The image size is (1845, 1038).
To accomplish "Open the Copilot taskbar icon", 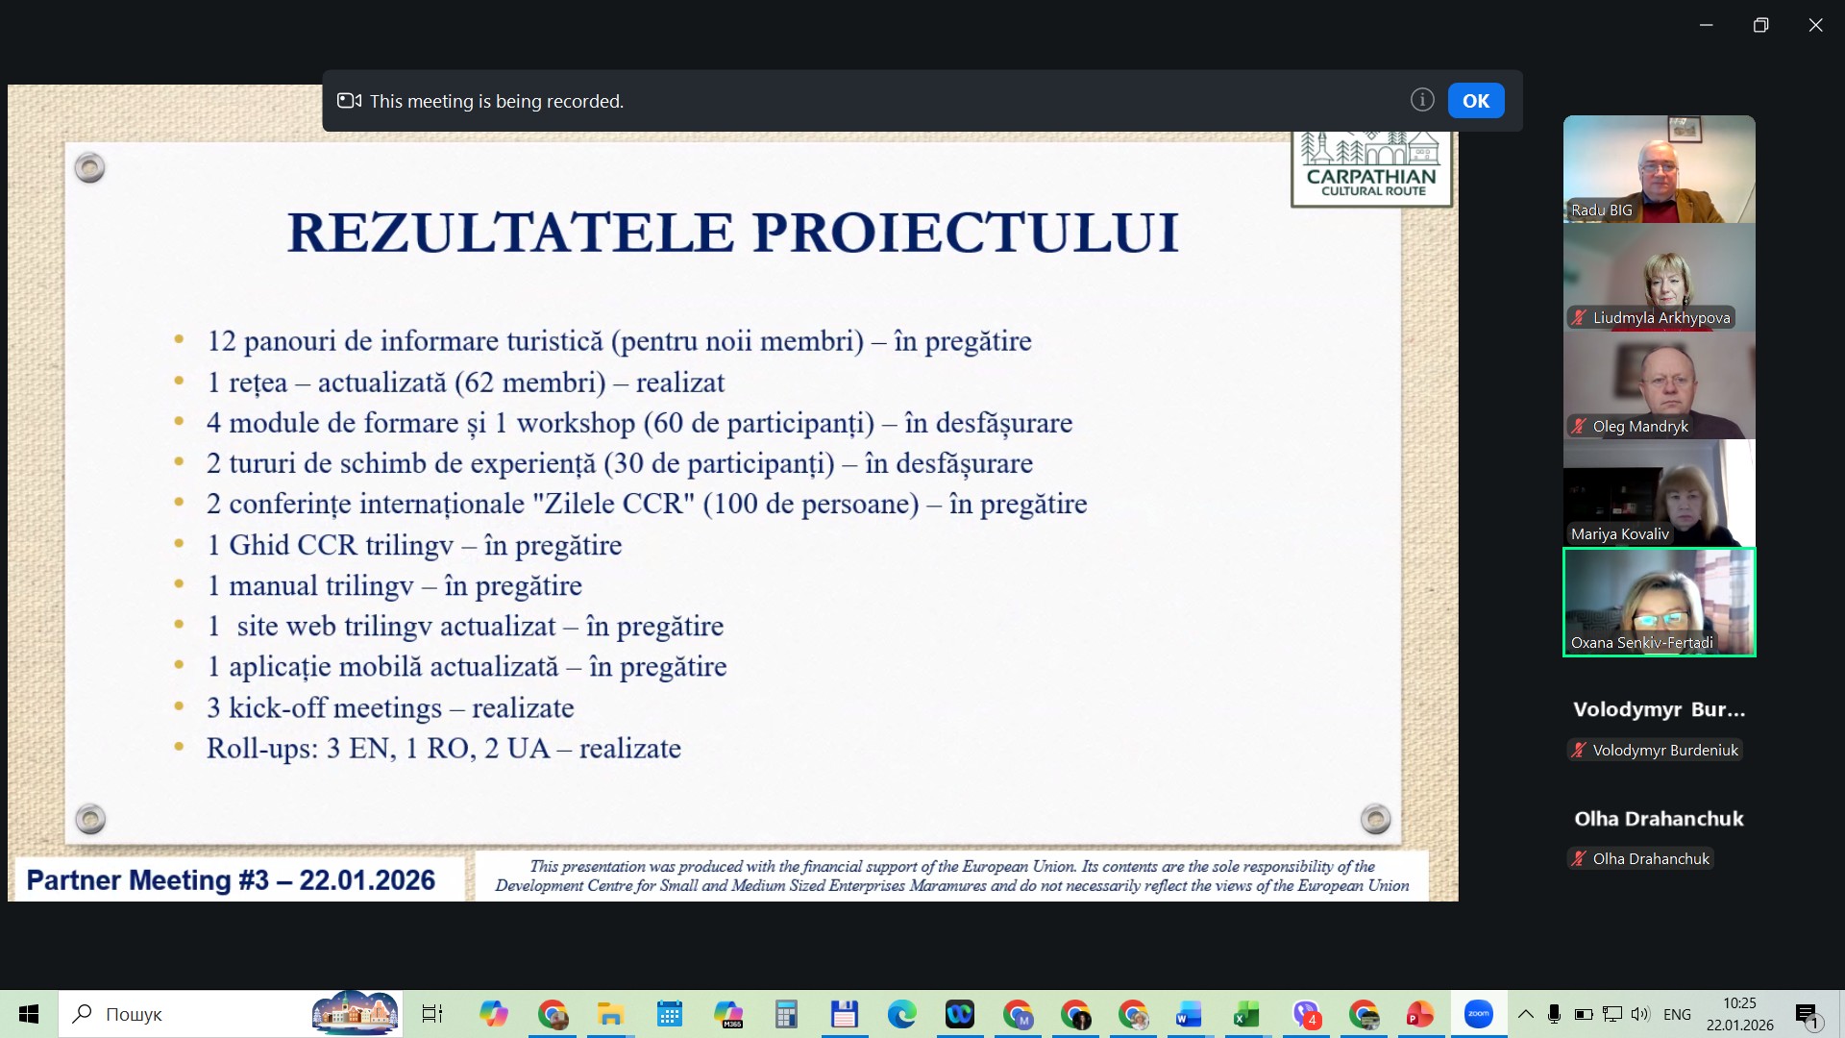I will click(x=494, y=1014).
